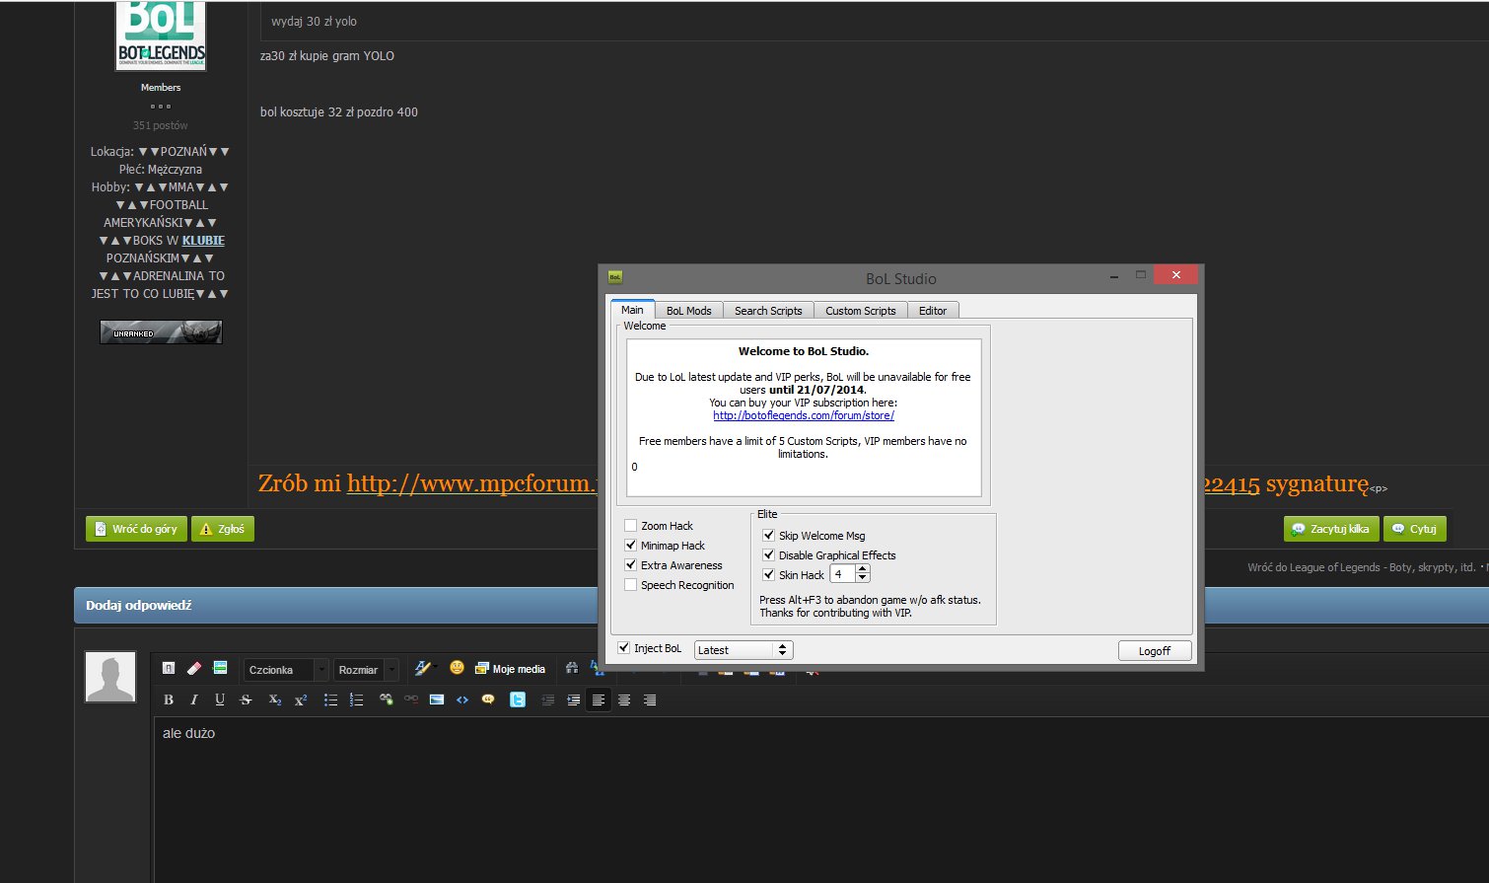Viewport: 1489px width, 883px height.
Task: Uncheck the Skin Hack checkbox
Action: pyautogui.click(x=769, y=575)
